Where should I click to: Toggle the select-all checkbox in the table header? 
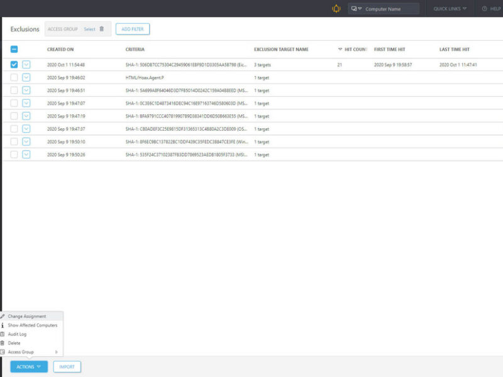[14, 49]
